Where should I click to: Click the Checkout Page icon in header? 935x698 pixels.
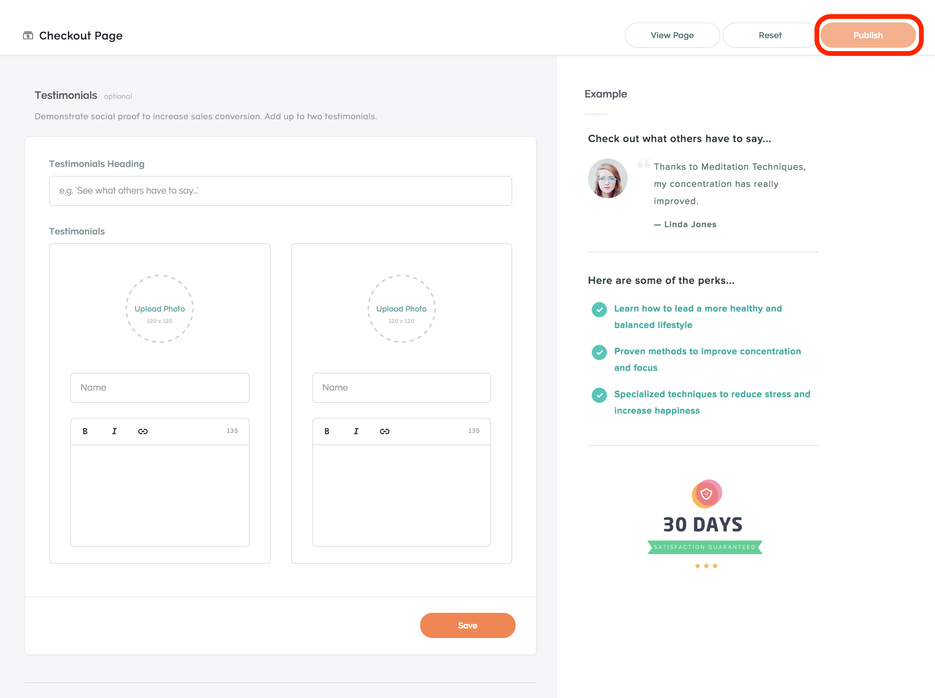tap(28, 35)
